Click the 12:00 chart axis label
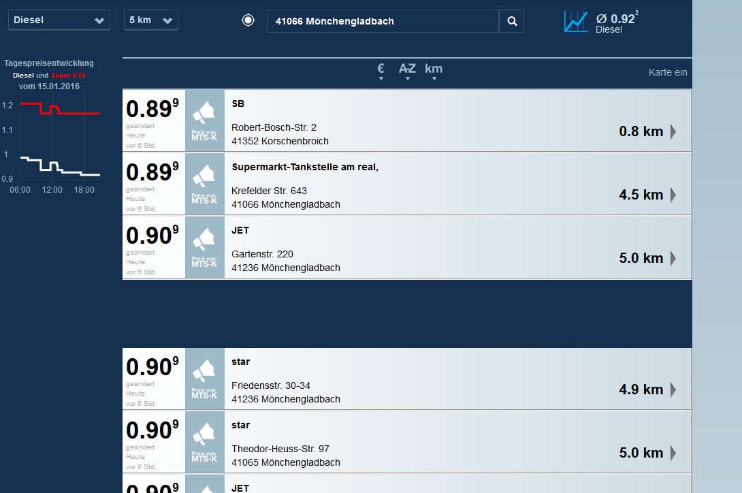Screen dimensions: 742x493 52,190
